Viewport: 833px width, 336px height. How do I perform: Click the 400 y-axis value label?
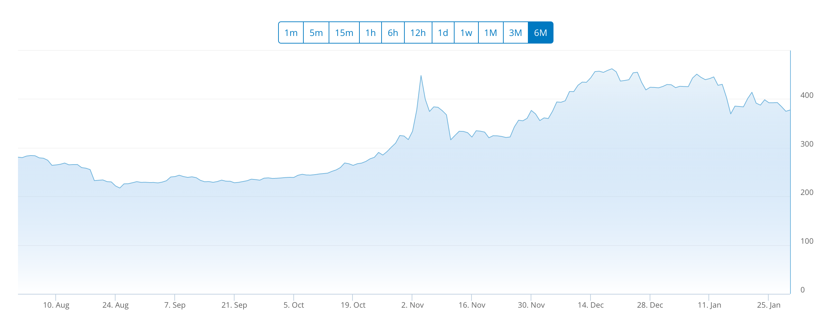coord(807,95)
